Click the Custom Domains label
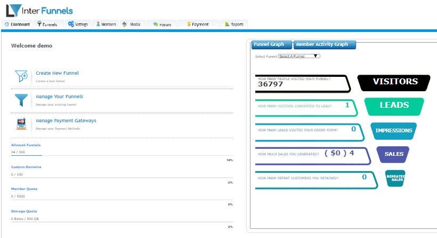 (26, 167)
